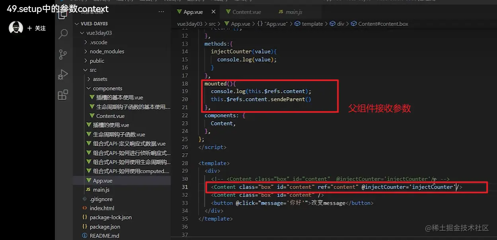Click vue3day03 in the breadcrumb path
This screenshot has height=240, width=497.
point(190,24)
